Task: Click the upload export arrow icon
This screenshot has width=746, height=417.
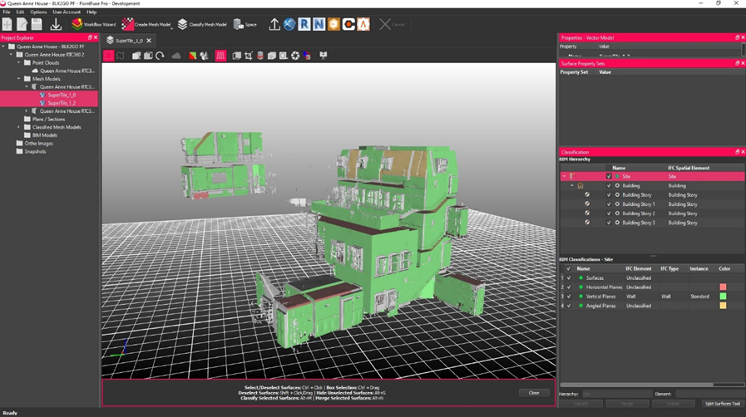Action: pos(274,24)
